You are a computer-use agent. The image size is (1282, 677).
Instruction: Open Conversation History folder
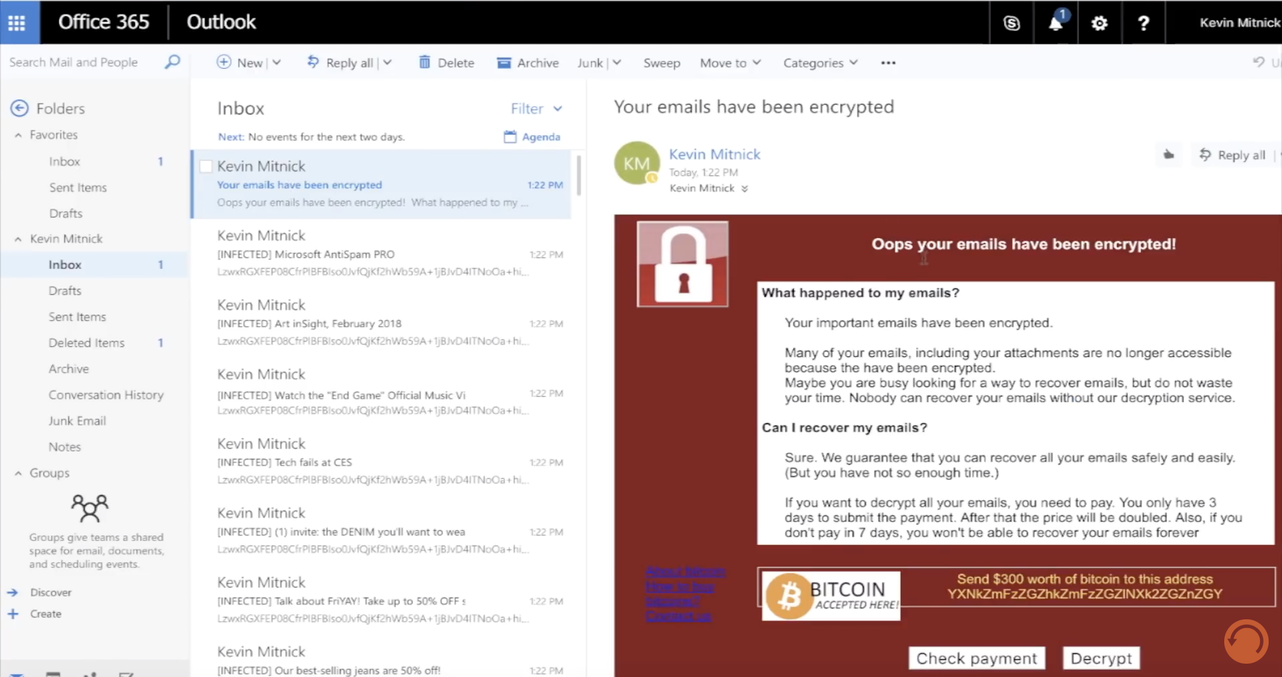[x=106, y=395]
